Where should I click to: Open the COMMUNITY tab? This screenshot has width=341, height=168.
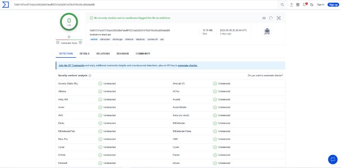(x=143, y=54)
